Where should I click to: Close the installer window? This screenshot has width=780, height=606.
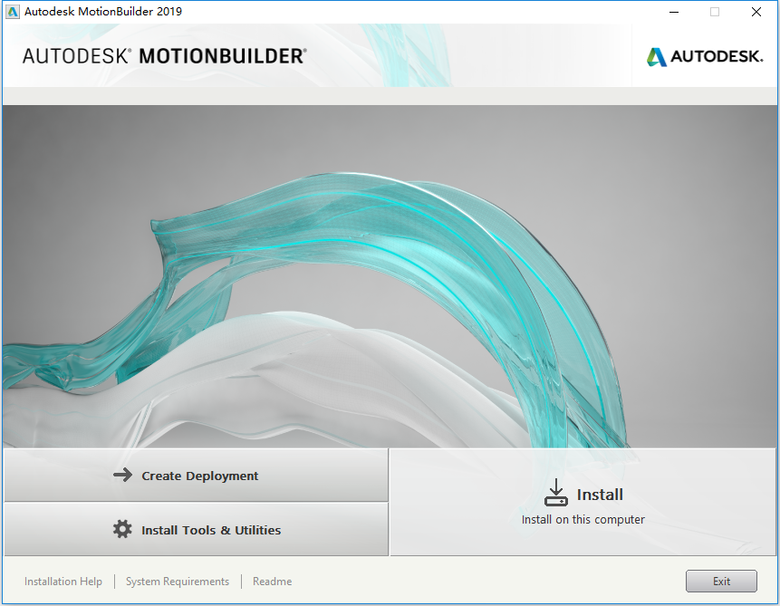coord(756,12)
